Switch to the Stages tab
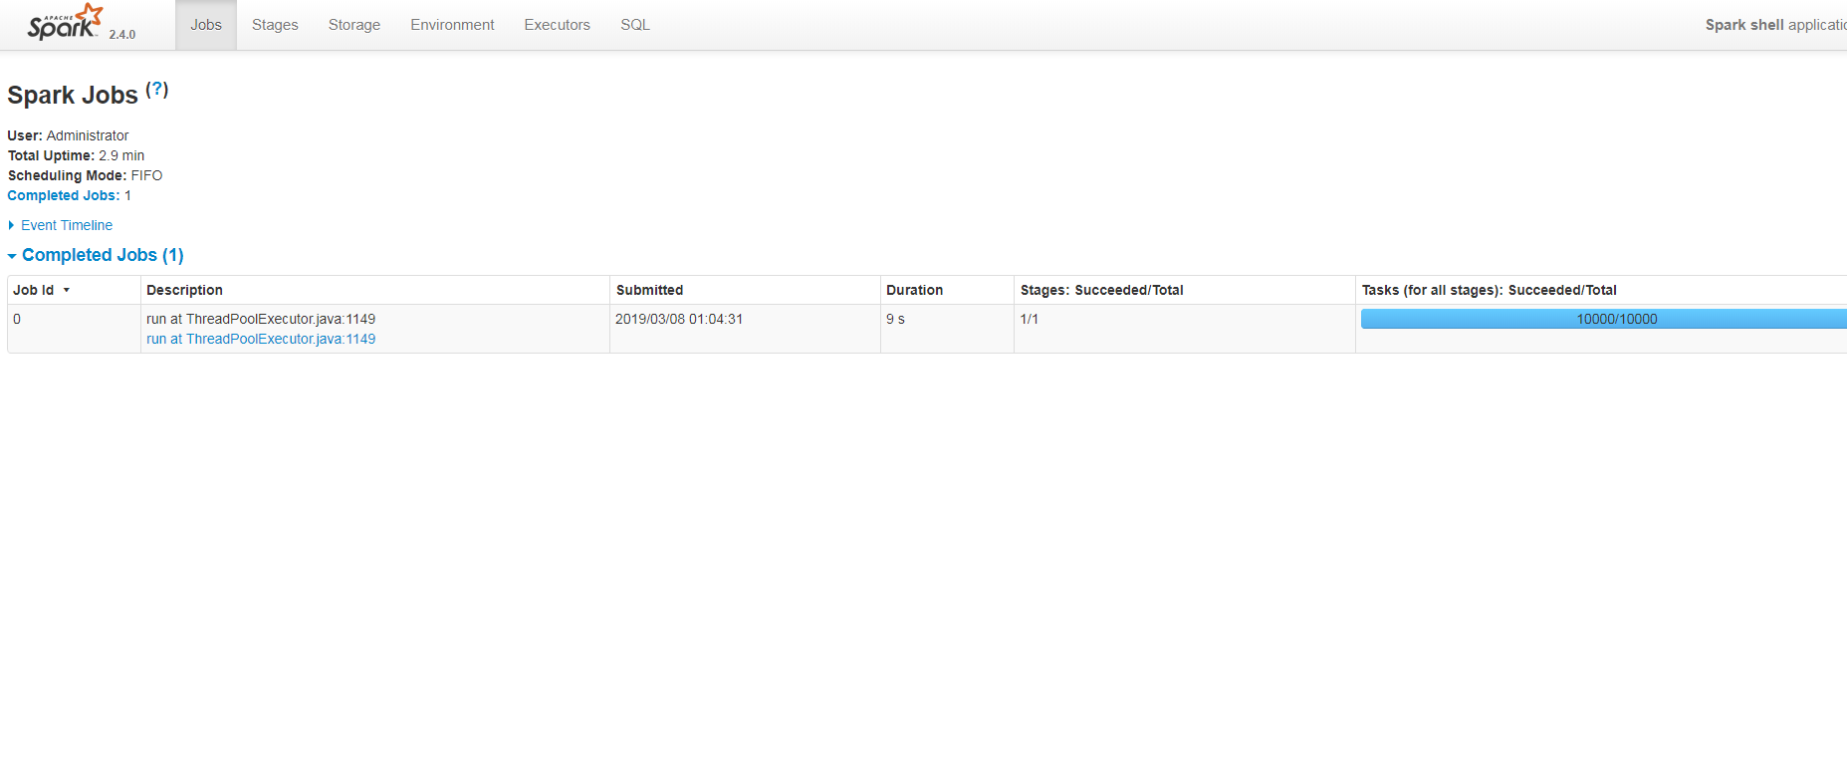Image resolution: width=1847 pixels, height=760 pixels. tap(275, 25)
